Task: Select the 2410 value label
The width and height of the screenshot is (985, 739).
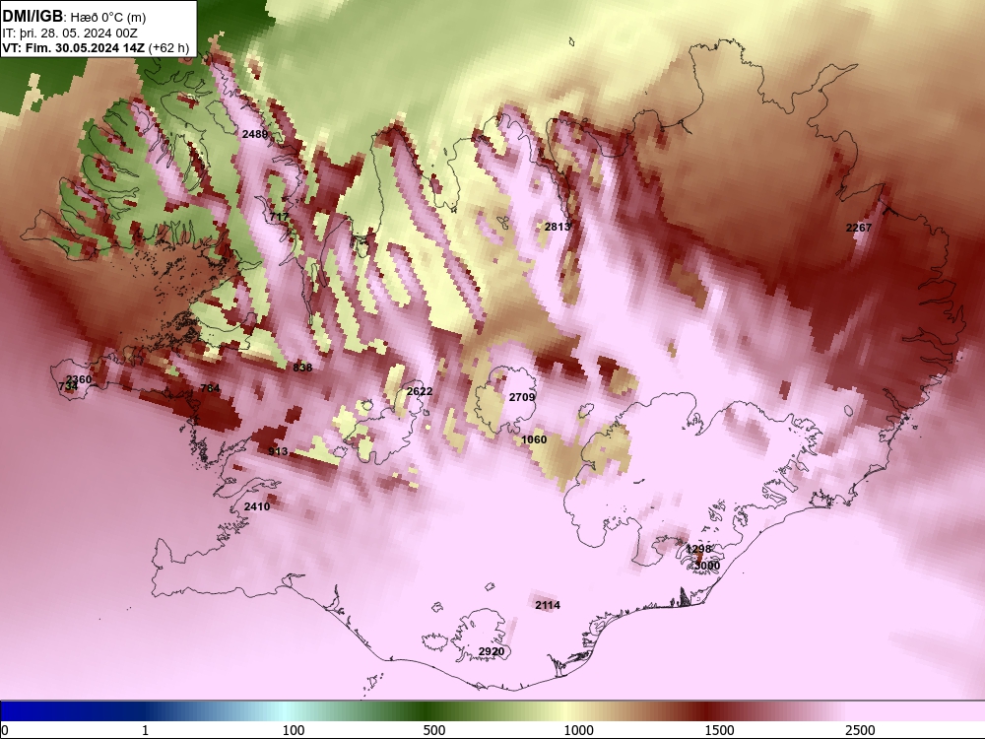Action: pyautogui.click(x=257, y=506)
